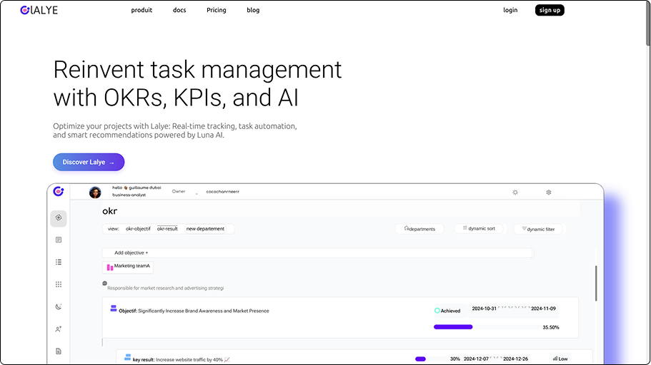Switch to the okr-objectif view
The image size is (651, 365).
(x=138, y=229)
